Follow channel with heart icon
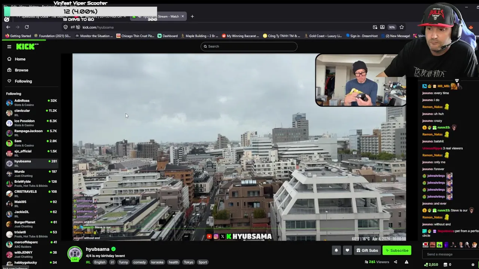 pos(347,250)
